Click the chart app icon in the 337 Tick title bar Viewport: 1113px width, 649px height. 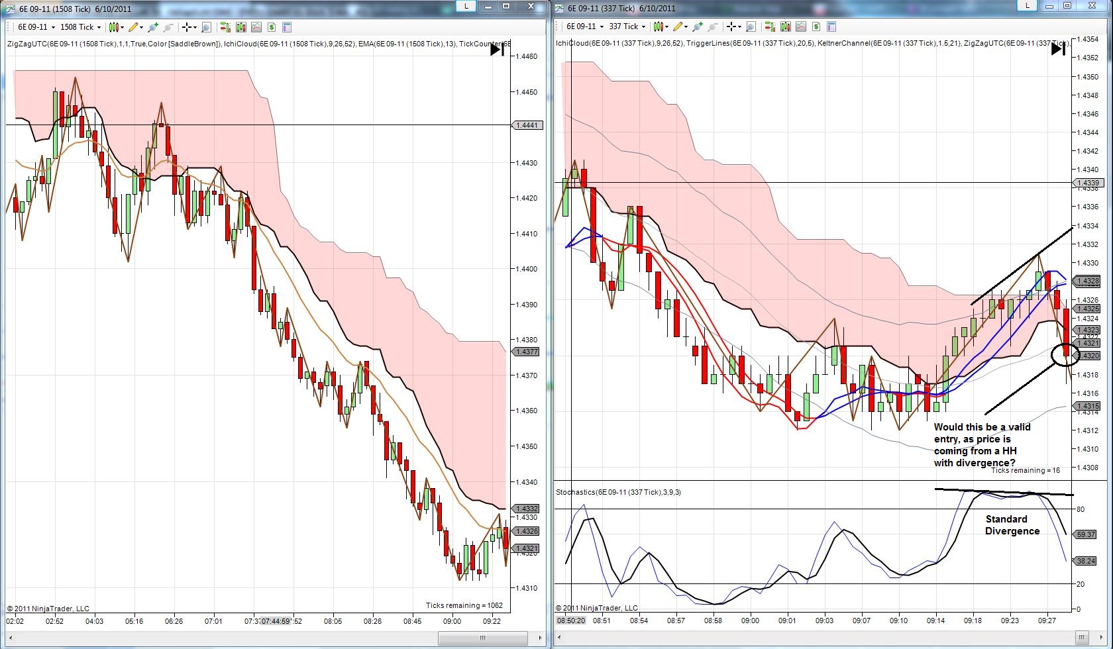(558, 9)
